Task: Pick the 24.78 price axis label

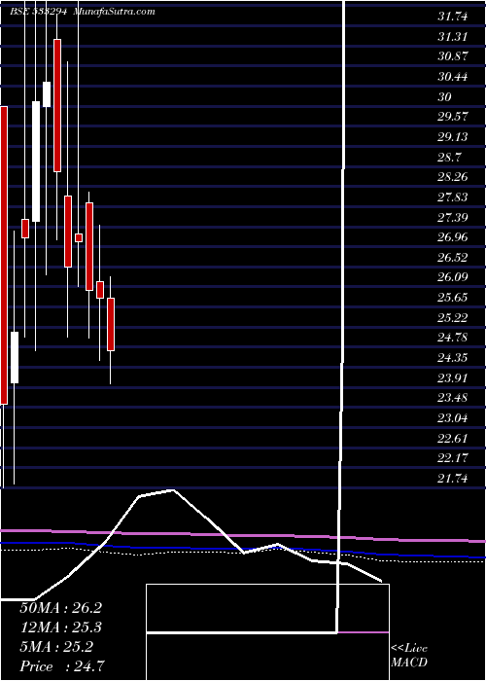Action: pyautogui.click(x=453, y=338)
